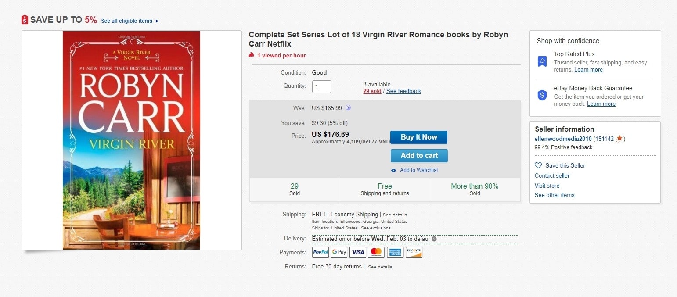The width and height of the screenshot is (677, 297).
Task: Select the PayPal payment icon
Action: coord(320,252)
